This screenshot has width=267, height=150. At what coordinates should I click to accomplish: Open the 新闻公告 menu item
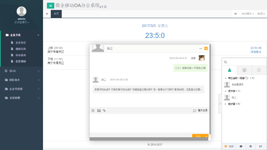coord(20,49)
